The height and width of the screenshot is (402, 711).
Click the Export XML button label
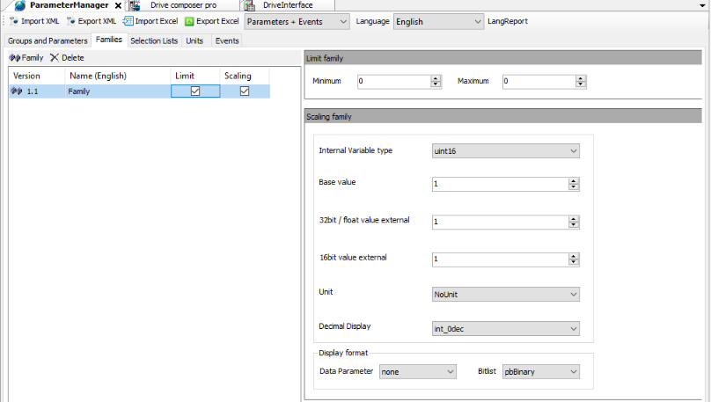point(97,21)
